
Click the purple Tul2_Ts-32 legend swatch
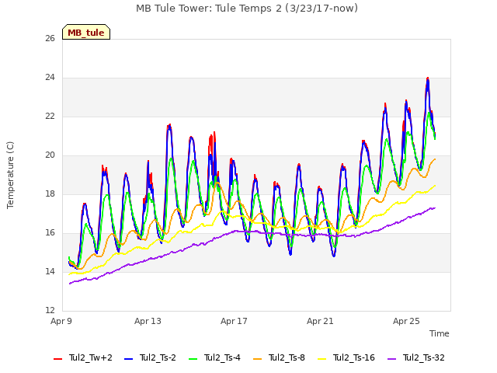point(391,359)
